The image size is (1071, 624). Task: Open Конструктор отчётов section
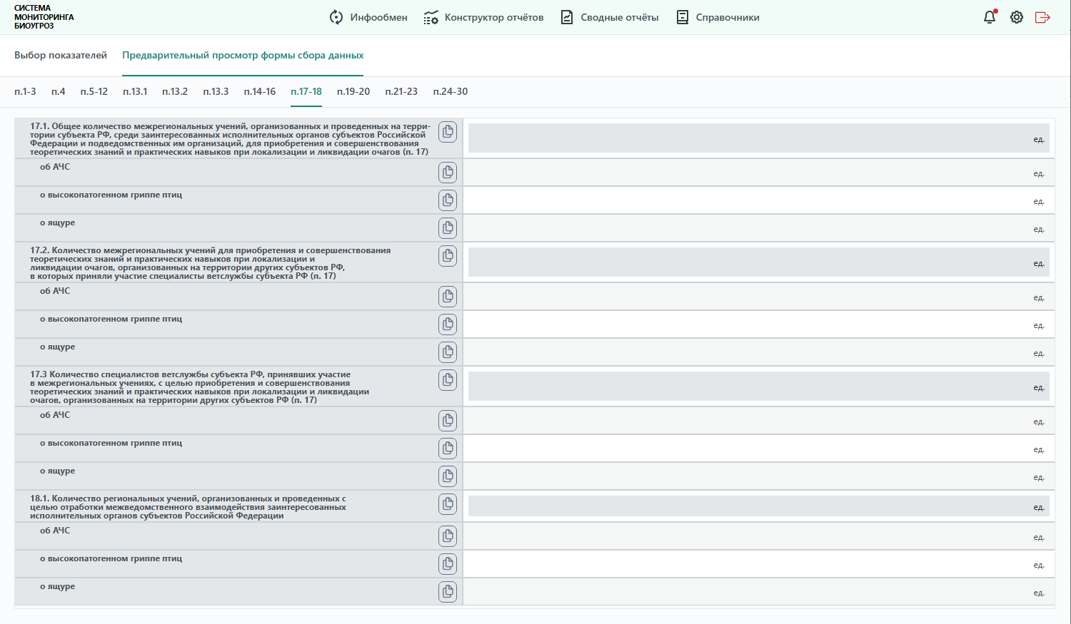point(483,17)
